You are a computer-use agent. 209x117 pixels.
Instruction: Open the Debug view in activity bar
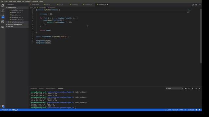(3, 22)
